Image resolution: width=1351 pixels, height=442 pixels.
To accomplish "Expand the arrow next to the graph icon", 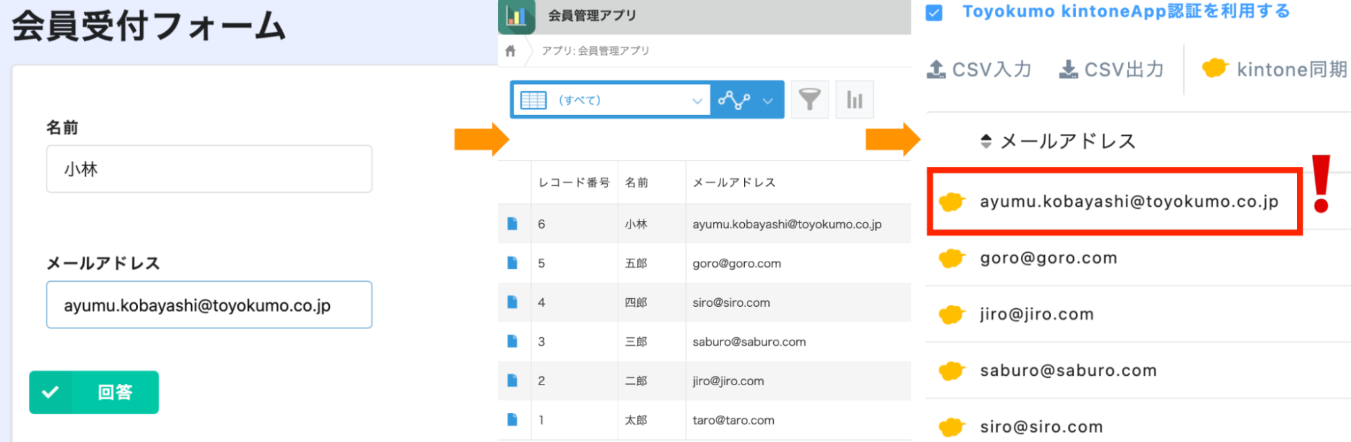I will coord(768,101).
